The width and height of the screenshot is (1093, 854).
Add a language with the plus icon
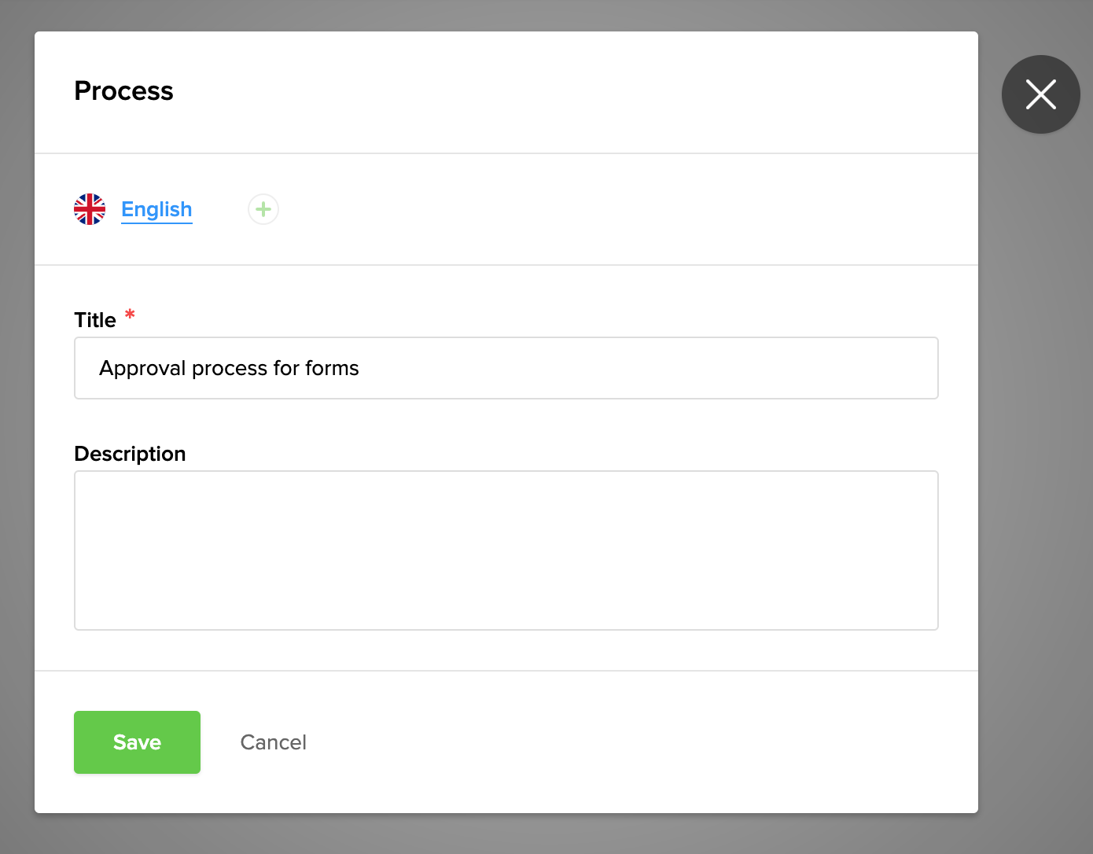263,209
